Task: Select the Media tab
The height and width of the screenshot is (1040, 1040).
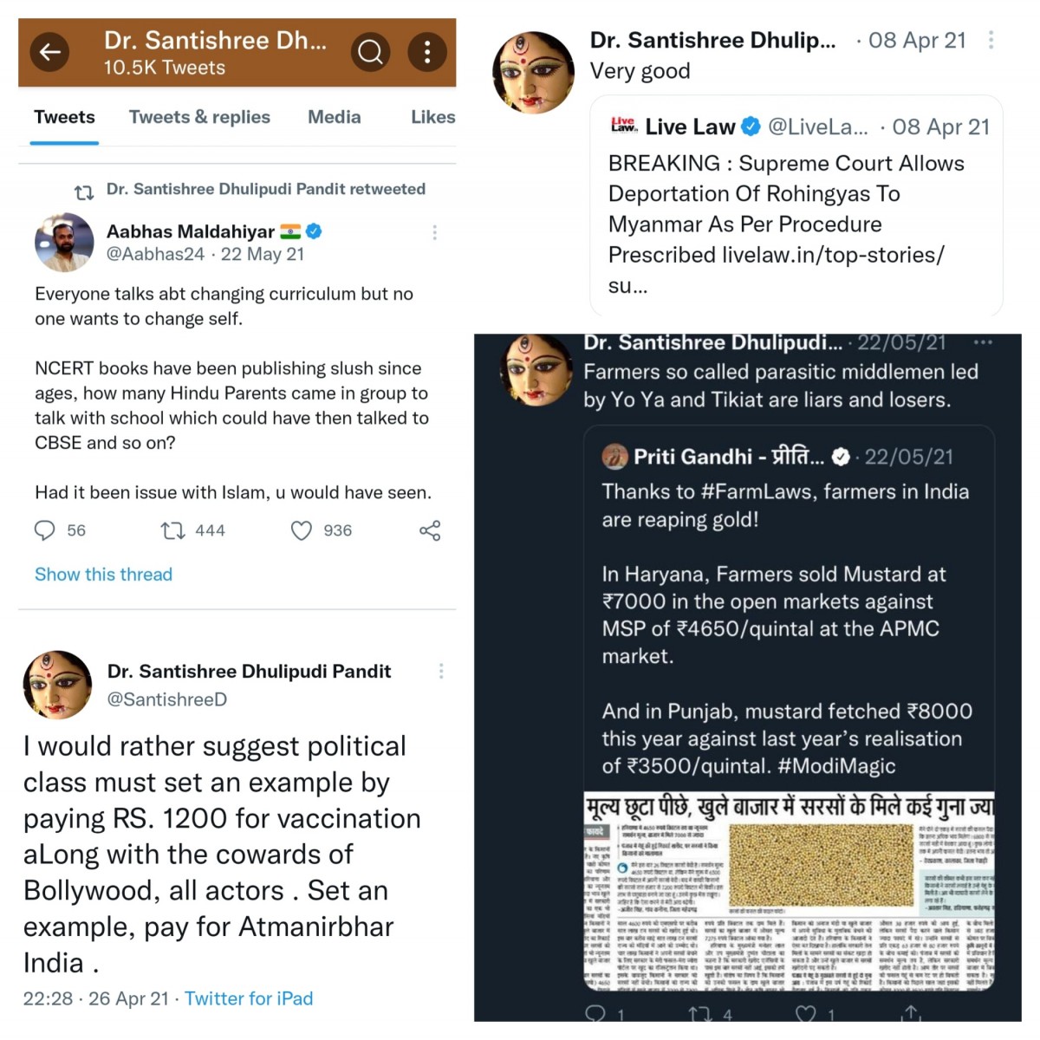Action: tap(335, 117)
